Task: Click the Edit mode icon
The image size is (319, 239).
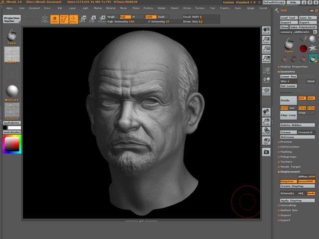Action: [x=63, y=19]
